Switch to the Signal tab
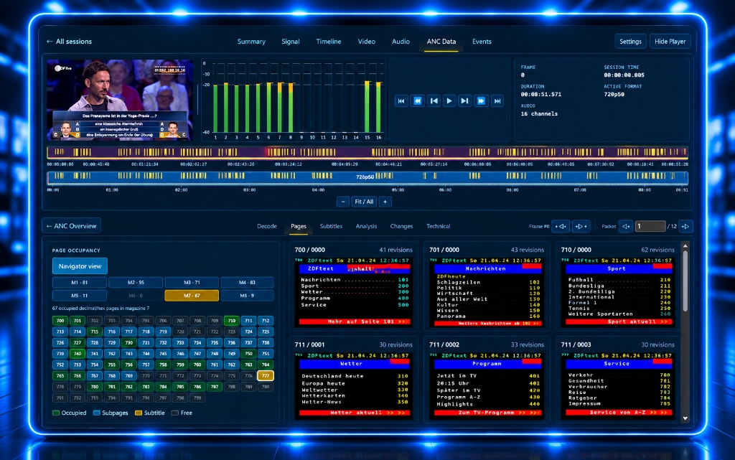Screen dimensions: 735x460 coord(291,41)
